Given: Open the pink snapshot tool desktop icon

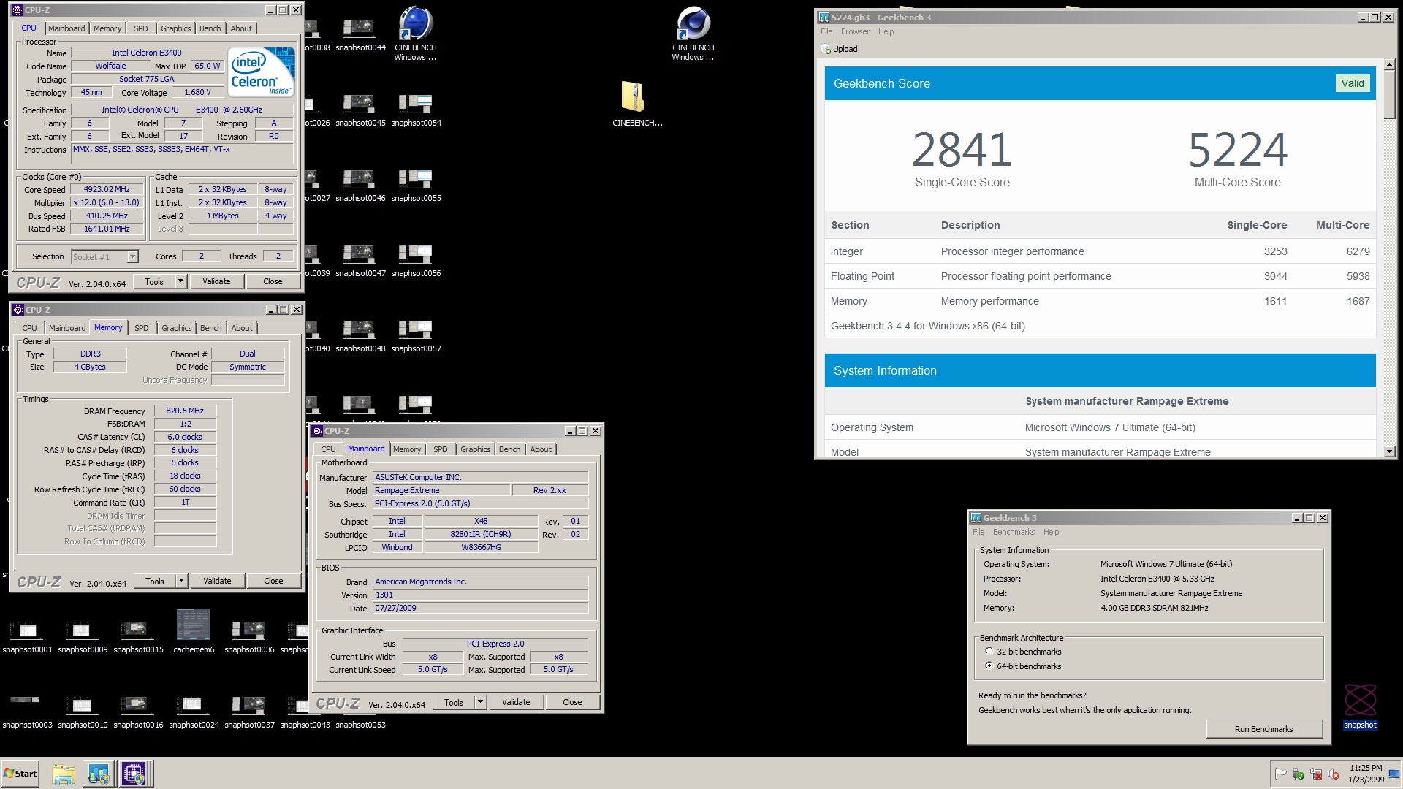Looking at the screenshot, I should click(x=1360, y=706).
